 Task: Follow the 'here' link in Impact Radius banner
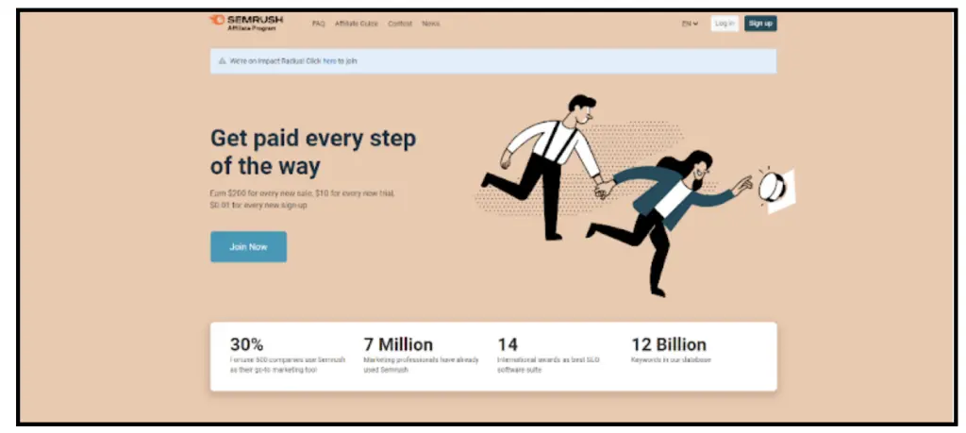[329, 61]
